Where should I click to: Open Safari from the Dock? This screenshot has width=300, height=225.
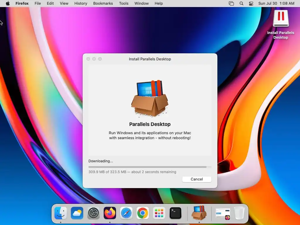tap(126, 213)
